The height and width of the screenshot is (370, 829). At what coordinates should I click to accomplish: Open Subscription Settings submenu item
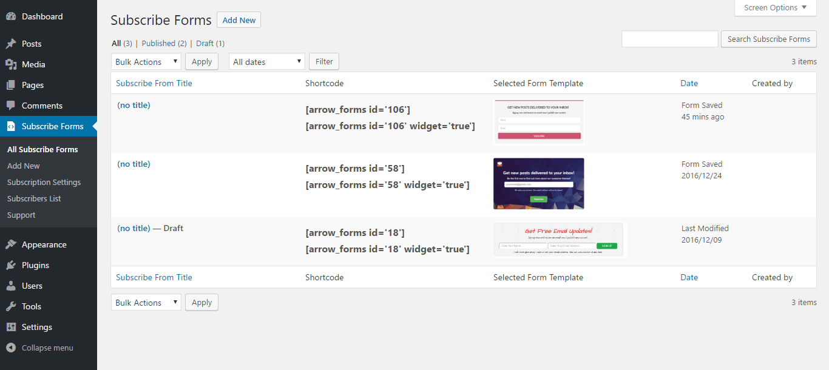coord(44,182)
